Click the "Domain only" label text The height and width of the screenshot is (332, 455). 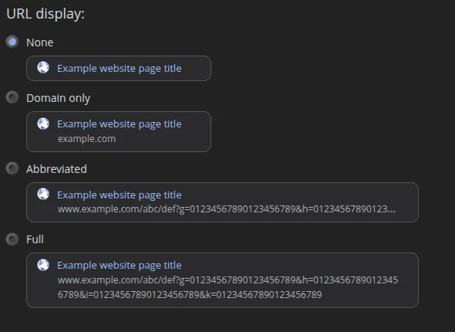coord(59,98)
